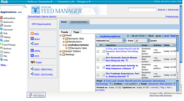184x101 pixels.
Task: Open the Atom feed icon
Action: coord(32,39)
